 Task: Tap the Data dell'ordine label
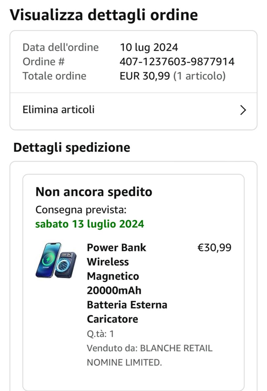point(60,47)
